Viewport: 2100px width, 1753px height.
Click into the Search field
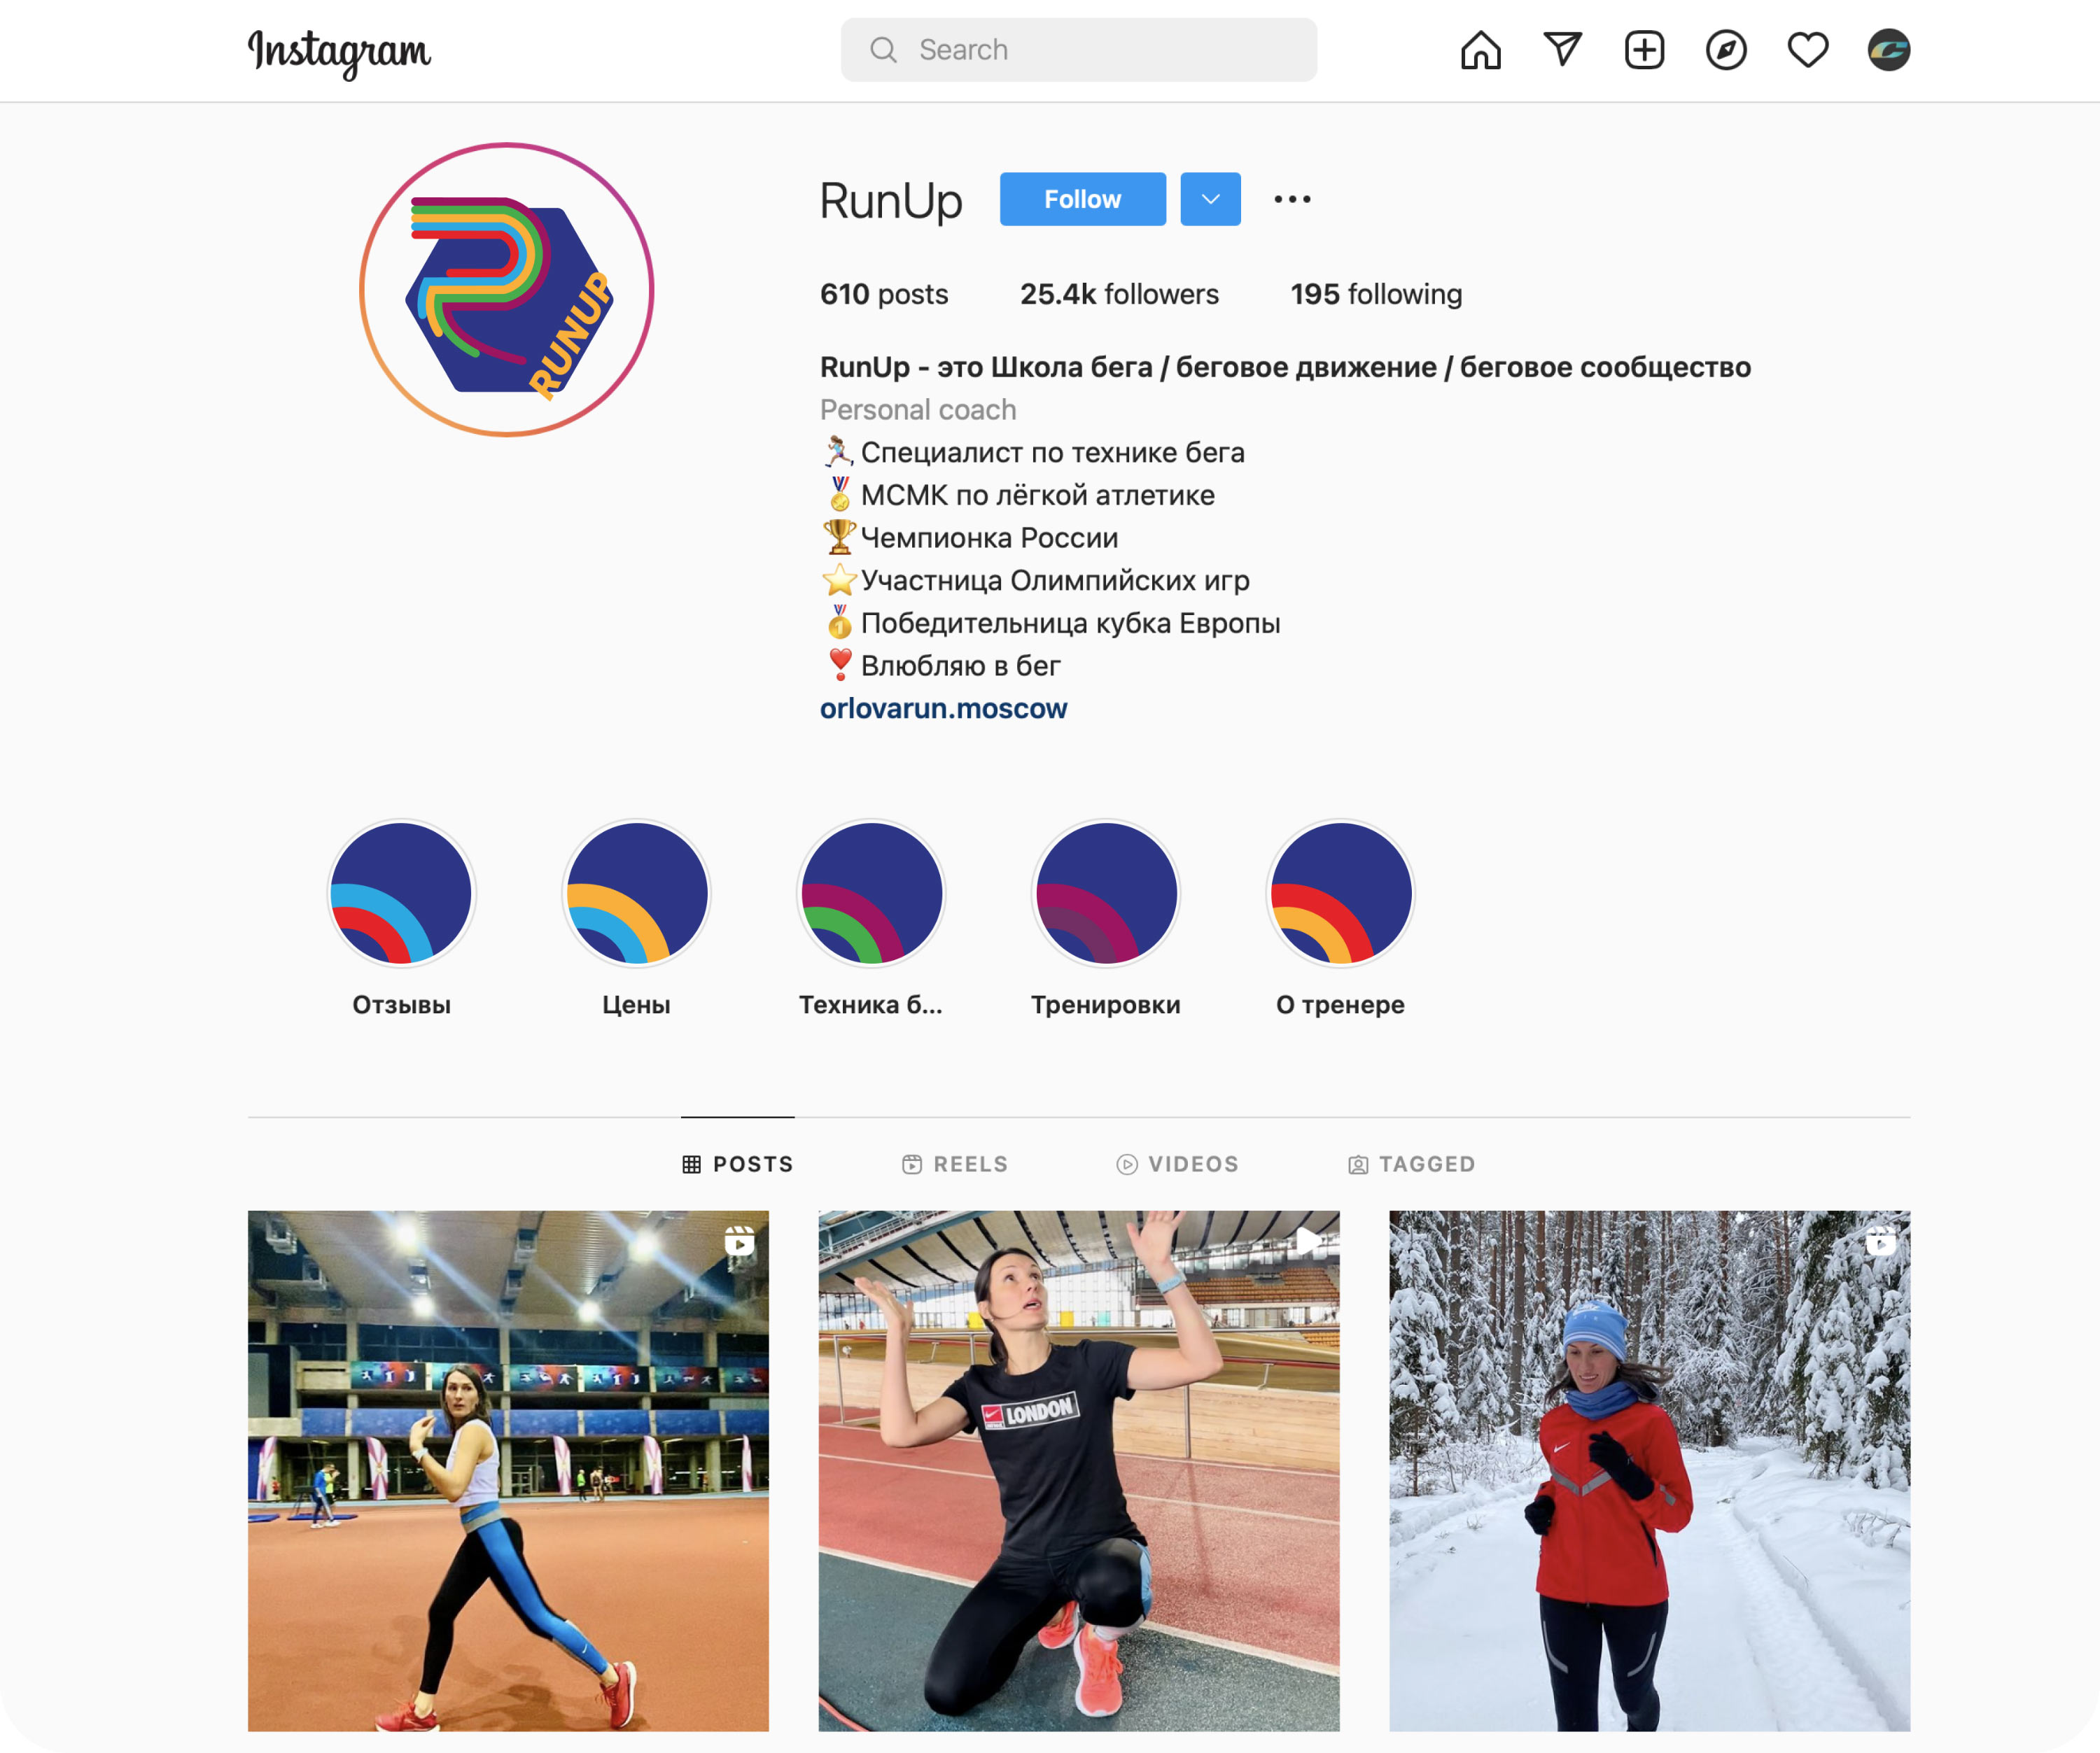pos(1078,50)
